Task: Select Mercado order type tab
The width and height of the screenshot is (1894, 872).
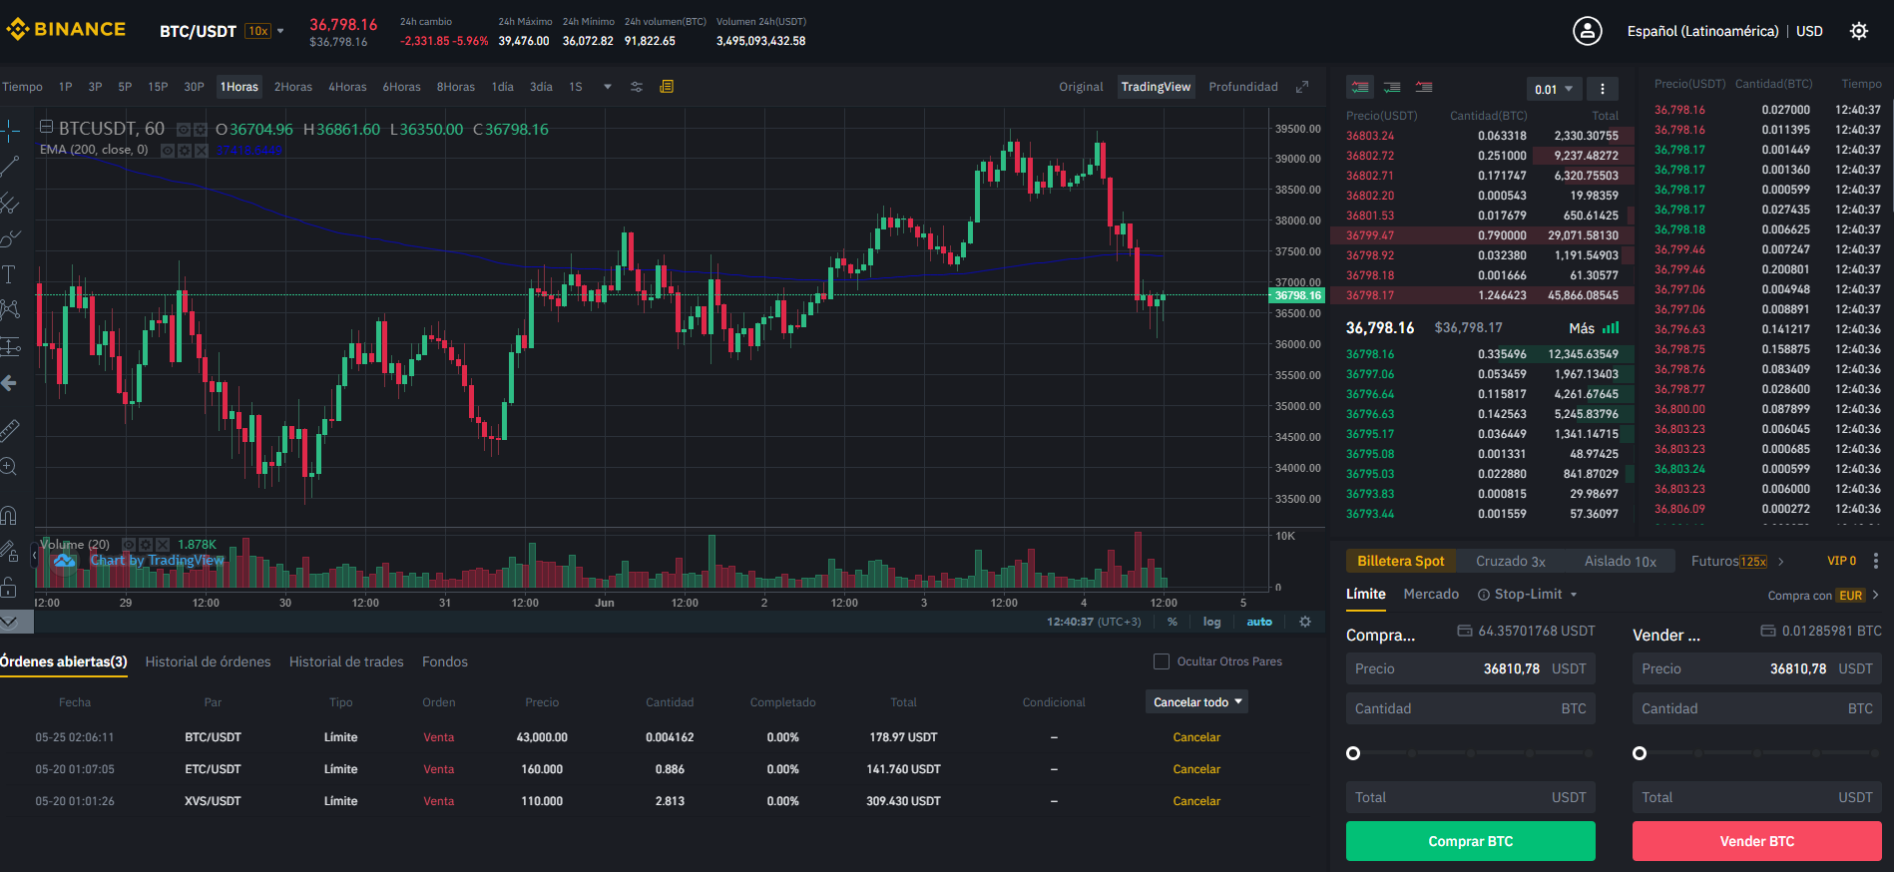Action: click(1431, 594)
